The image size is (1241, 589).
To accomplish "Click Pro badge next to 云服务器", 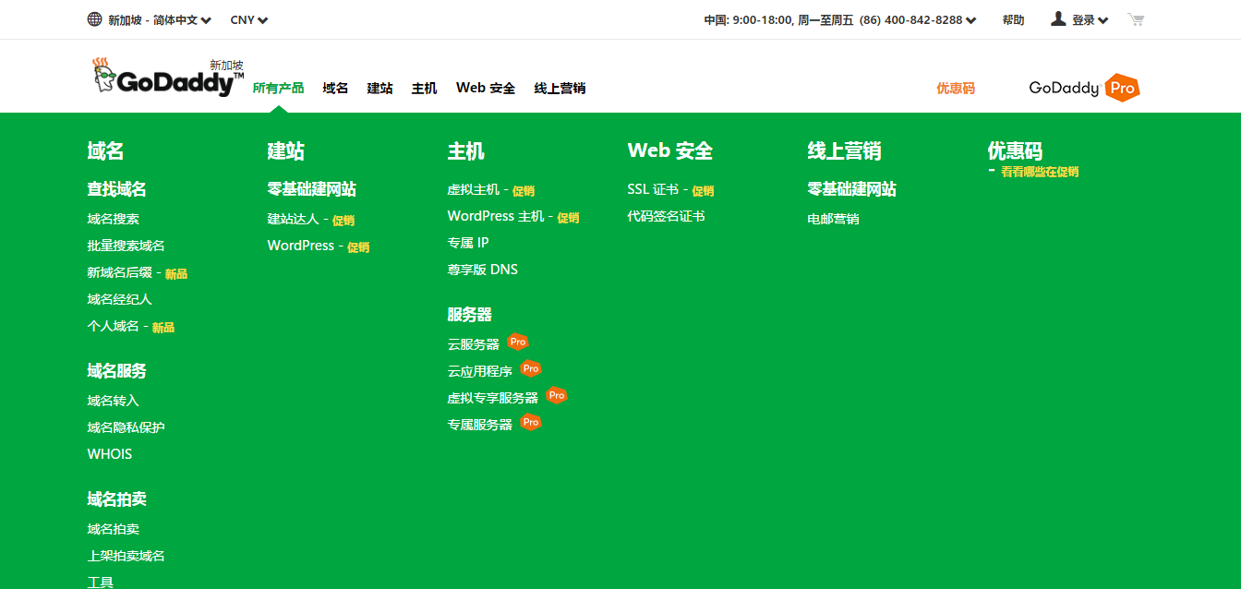I will (x=518, y=342).
